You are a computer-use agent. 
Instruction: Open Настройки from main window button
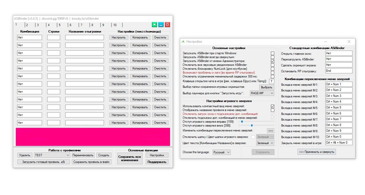(157, 155)
